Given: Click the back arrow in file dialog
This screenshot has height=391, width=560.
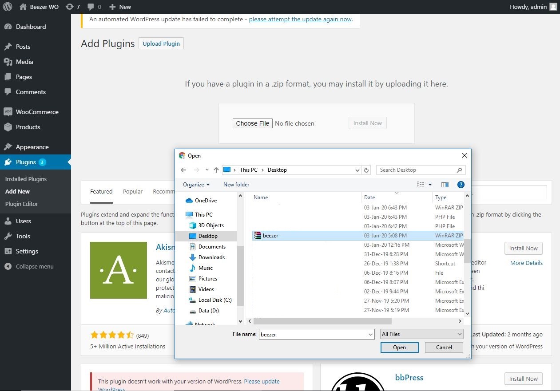Looking at the screenshot, I should click(183, 170).
